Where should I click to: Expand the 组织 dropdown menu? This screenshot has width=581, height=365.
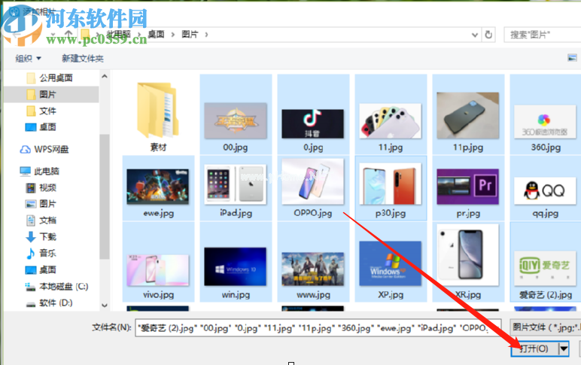(29, 58)
